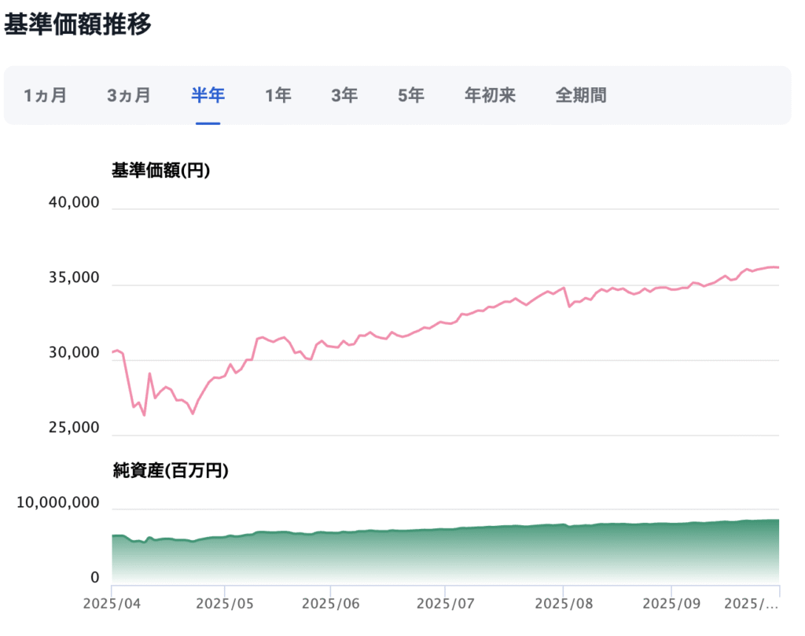This screenshot has height=636, width=805.
Task: Click the 基準価額推移 section heading
Action: click(x=78, y=24)
